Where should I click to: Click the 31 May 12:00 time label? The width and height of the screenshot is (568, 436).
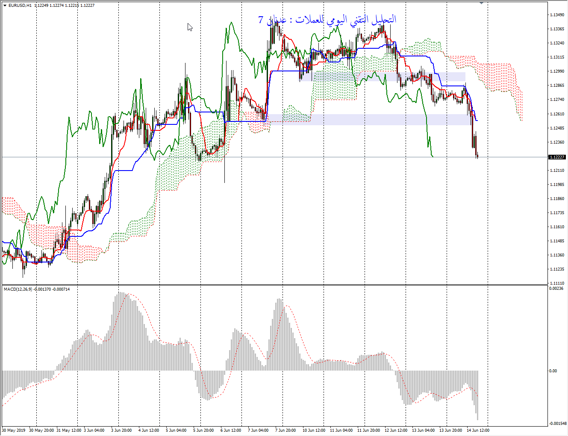point(69,430)
